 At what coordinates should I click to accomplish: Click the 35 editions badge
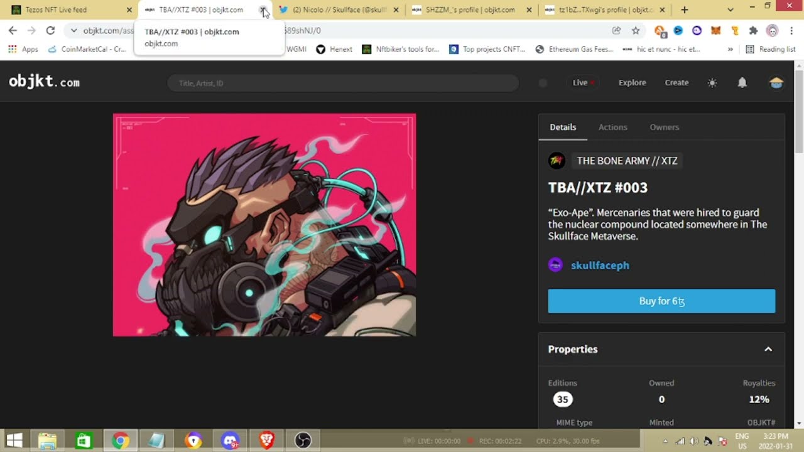point(562,399)
